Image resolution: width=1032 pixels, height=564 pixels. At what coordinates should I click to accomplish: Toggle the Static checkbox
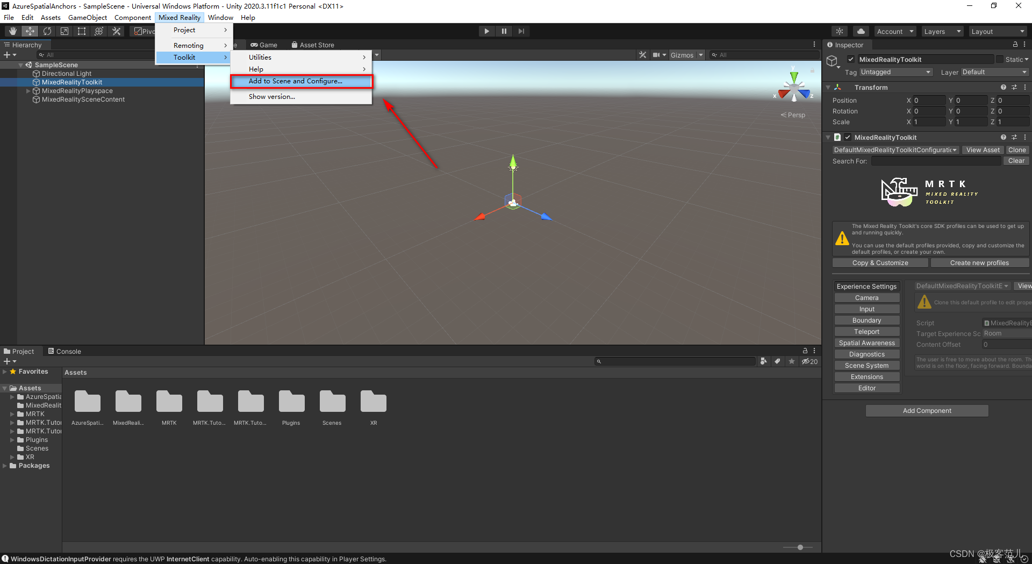1000,59
